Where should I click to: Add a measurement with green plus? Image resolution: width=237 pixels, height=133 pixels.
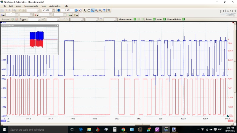tap(135, 19)
